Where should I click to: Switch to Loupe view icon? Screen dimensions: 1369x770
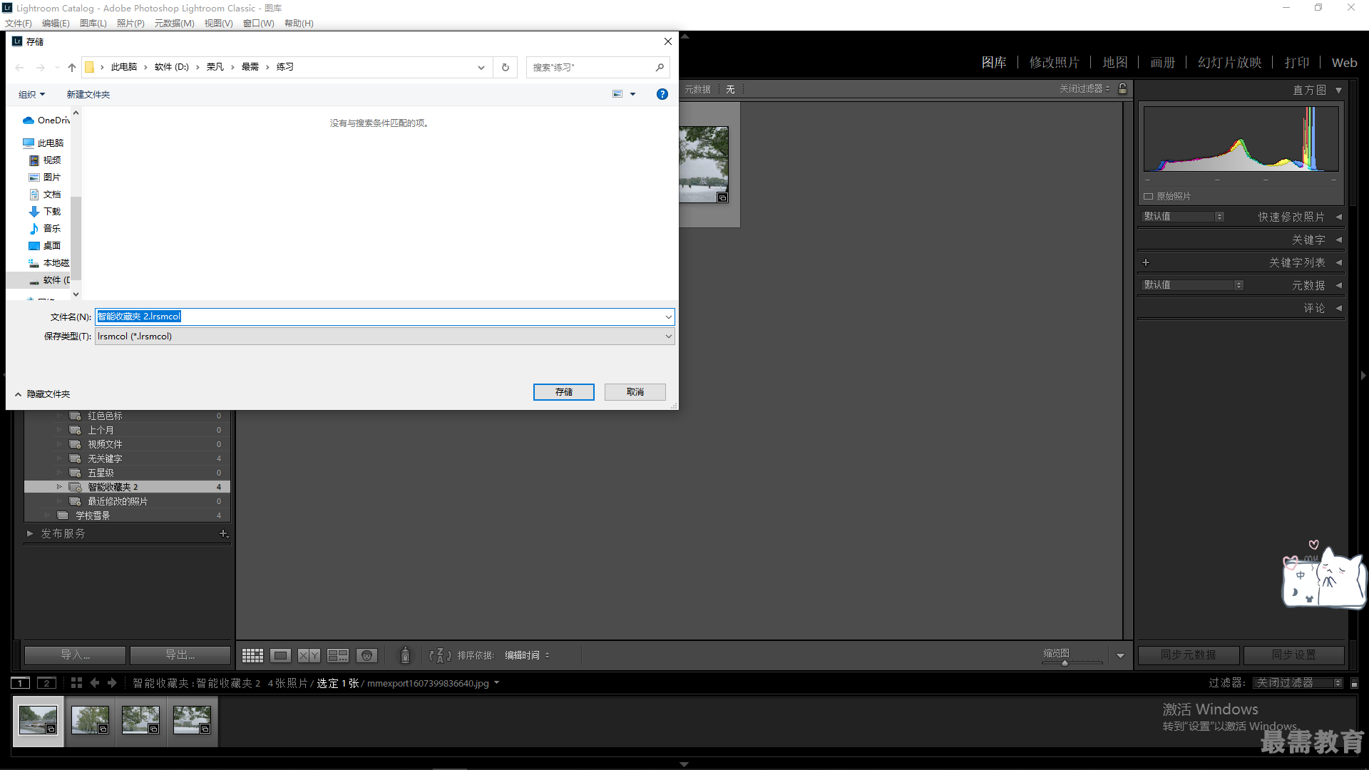(280, 655)
